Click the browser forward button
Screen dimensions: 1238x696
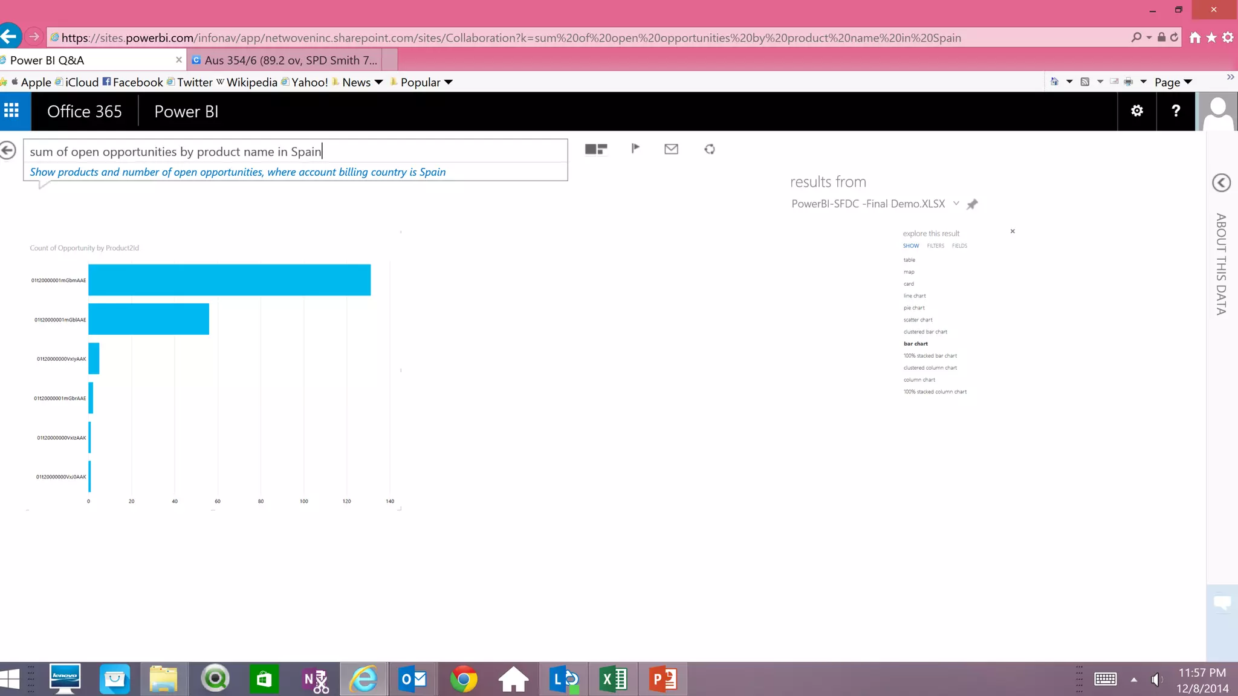tap(34, 37)
